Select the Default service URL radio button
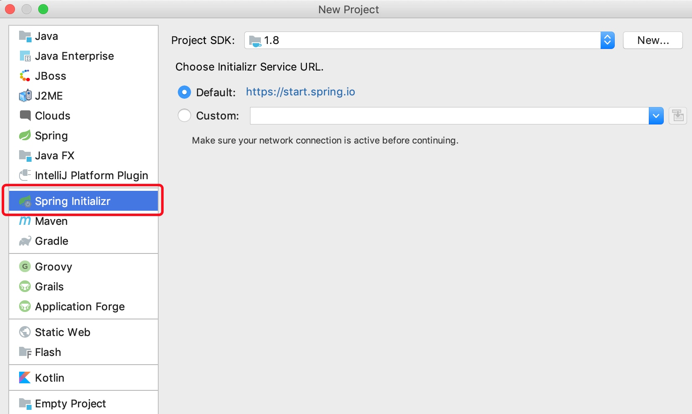Screen dimensions: 692x414 [184, 92]
